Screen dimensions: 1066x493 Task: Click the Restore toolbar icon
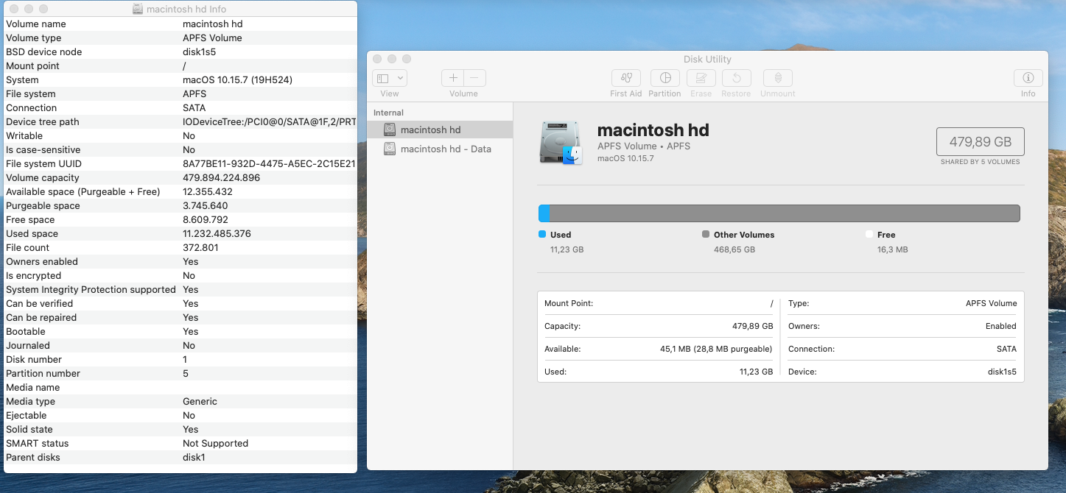pos(736,78)
